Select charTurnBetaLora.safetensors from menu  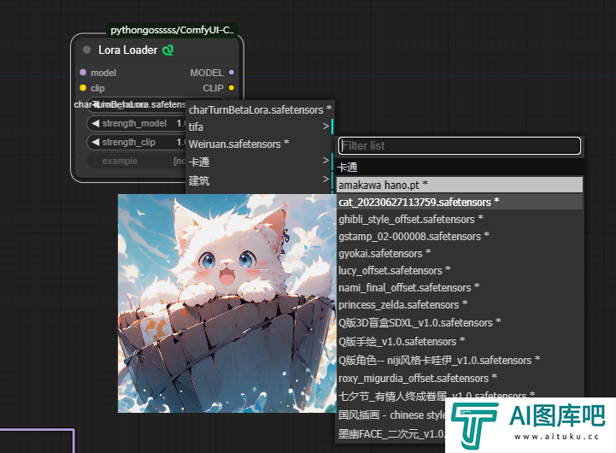click(x=260, y=109)
